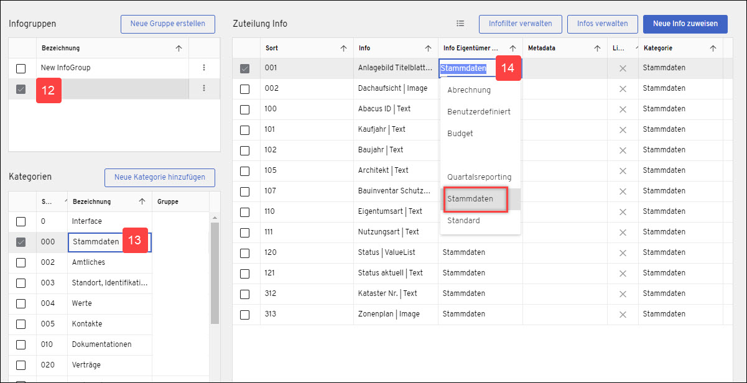The image size is (747, 383).
Task: Select checkbox for category 002 Amtliches
Action: (x=21, y=262)
